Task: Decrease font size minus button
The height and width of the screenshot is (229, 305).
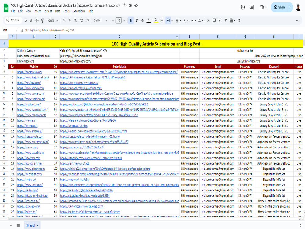Action: pyautogui.click(x=113, y=20)
